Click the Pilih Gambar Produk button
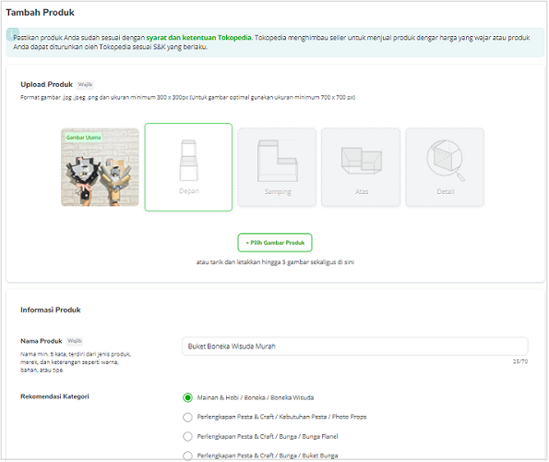 (275, 243)
